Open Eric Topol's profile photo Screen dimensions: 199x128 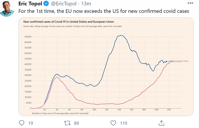(x=7, y=8)
